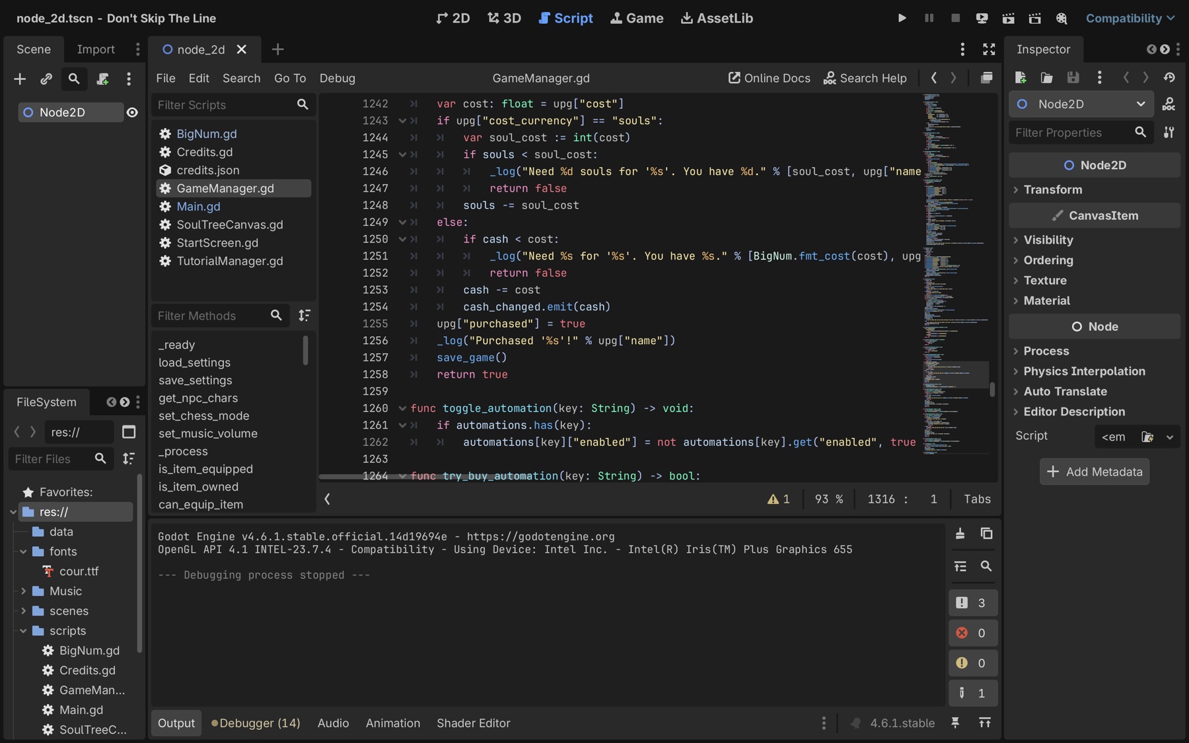Toggle Node2D visibility eye icon
Viewport: 1189px width, 743px height.
[x=132, y=112]
